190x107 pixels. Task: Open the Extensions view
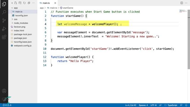point(4,37)
